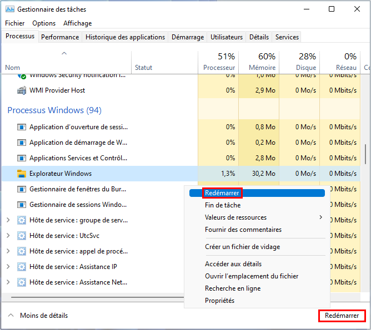
Task: Expand Hôte de service : Assistance IP row
Action: (x=8, y=267)
